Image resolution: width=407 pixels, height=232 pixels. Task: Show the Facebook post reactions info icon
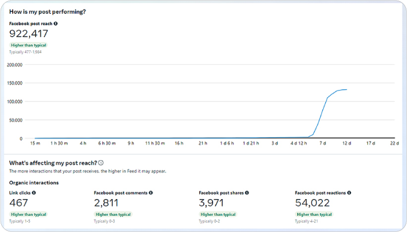pos(349,193)
